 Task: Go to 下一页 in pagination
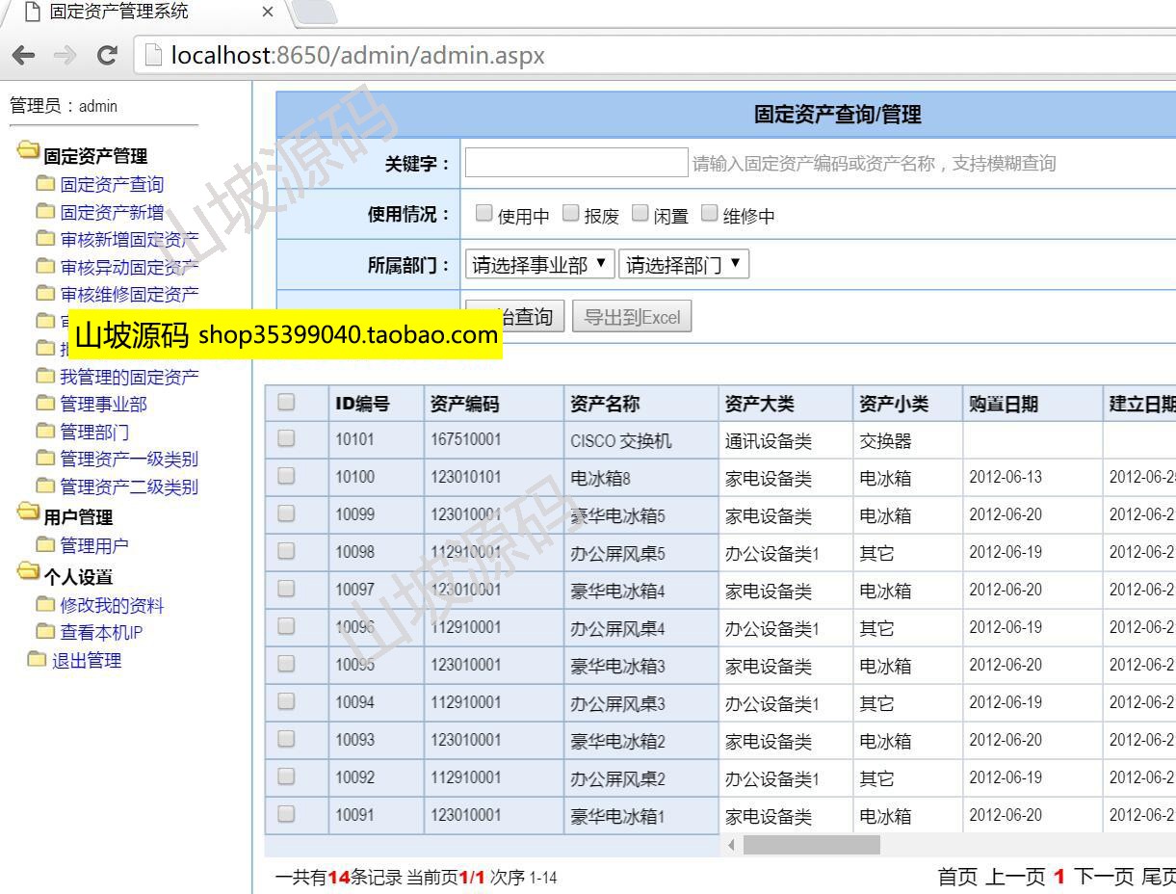point(1103,877)
